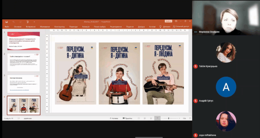Switch to Normal view icon in status bar
260x138 pixels.
(139, 118)
